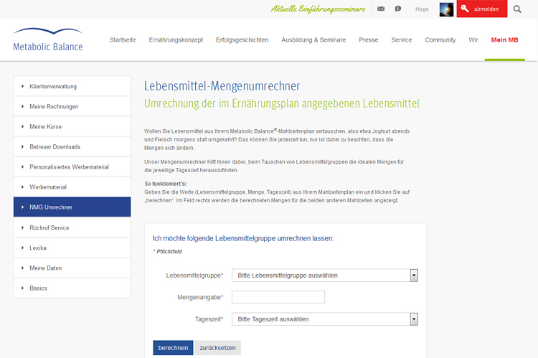Open the chat bubble notifications icon
The image size is (538, 358).
[398, 9]
